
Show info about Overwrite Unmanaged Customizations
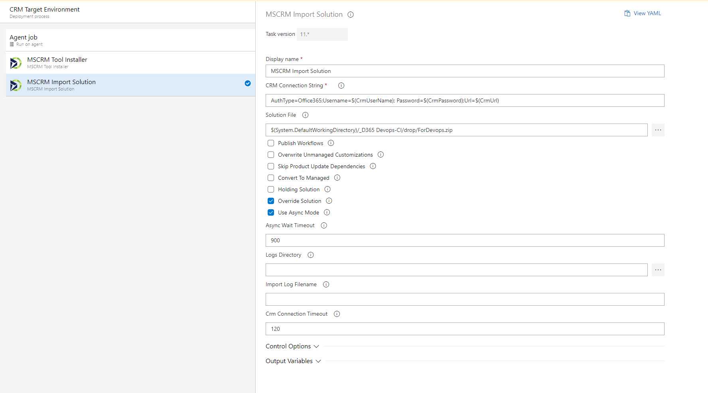pyautogui.click(x=381, y=155)
